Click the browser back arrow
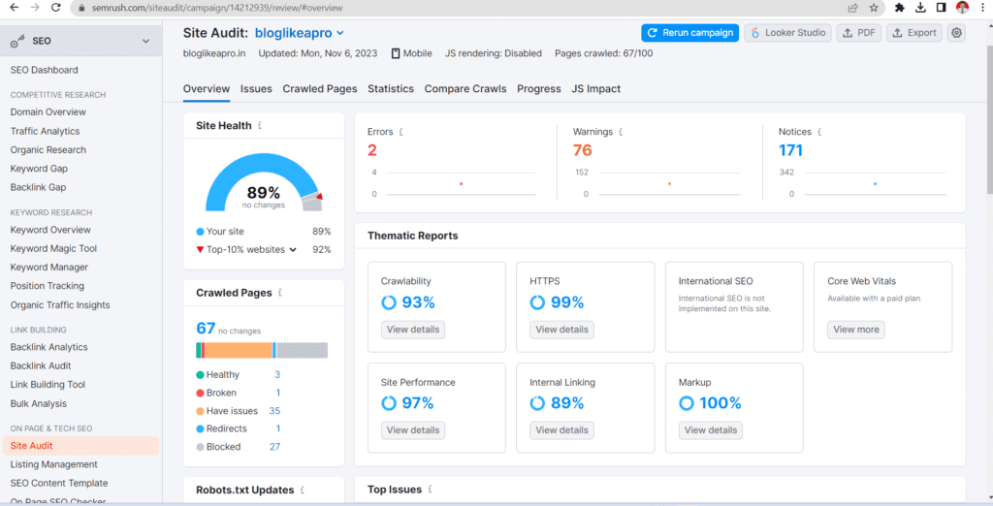This screenshot has width=993, height=506. click(x=14, y=8)
